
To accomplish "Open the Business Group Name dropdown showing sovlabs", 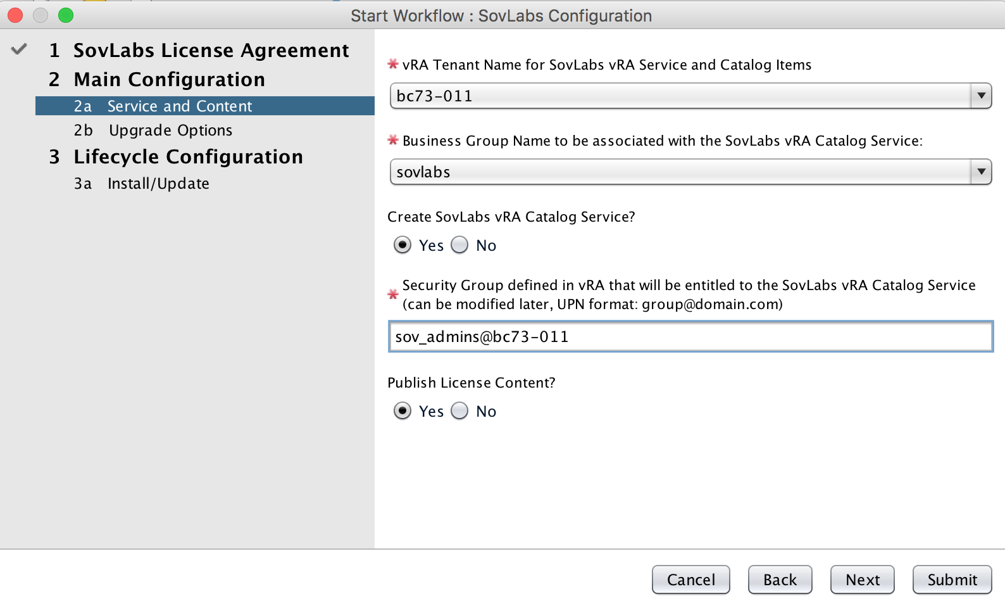I will click(691, 172).
